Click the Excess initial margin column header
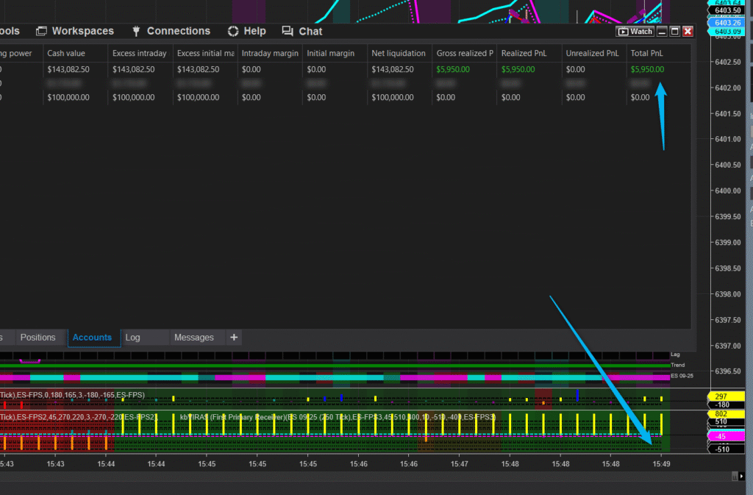753x495 pixels. [206, 53]
